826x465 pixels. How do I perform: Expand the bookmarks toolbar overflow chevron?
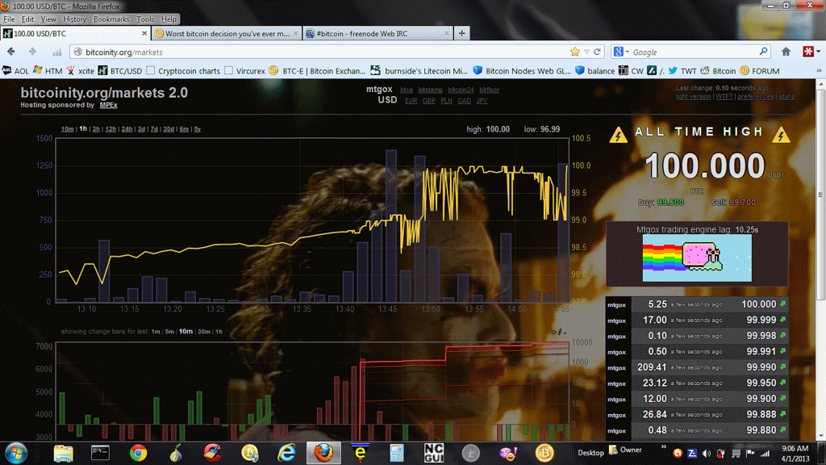tap(819, 71)
